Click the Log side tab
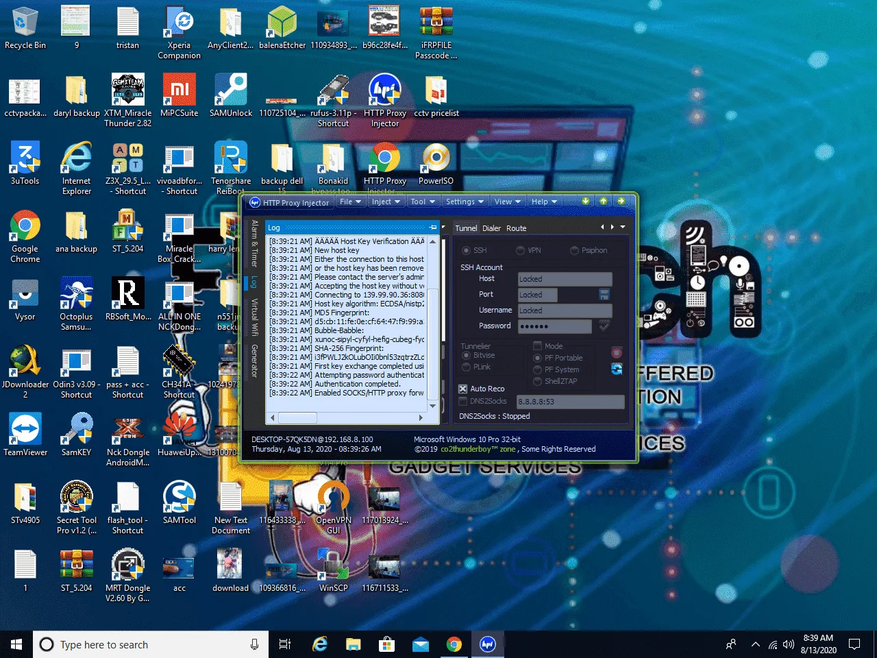 [254, 282]
